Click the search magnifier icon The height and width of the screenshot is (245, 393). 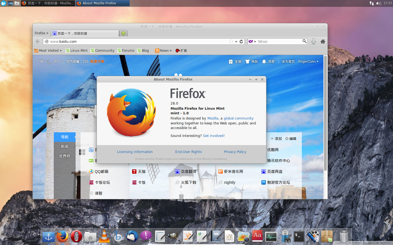click(x=305, y=41)
